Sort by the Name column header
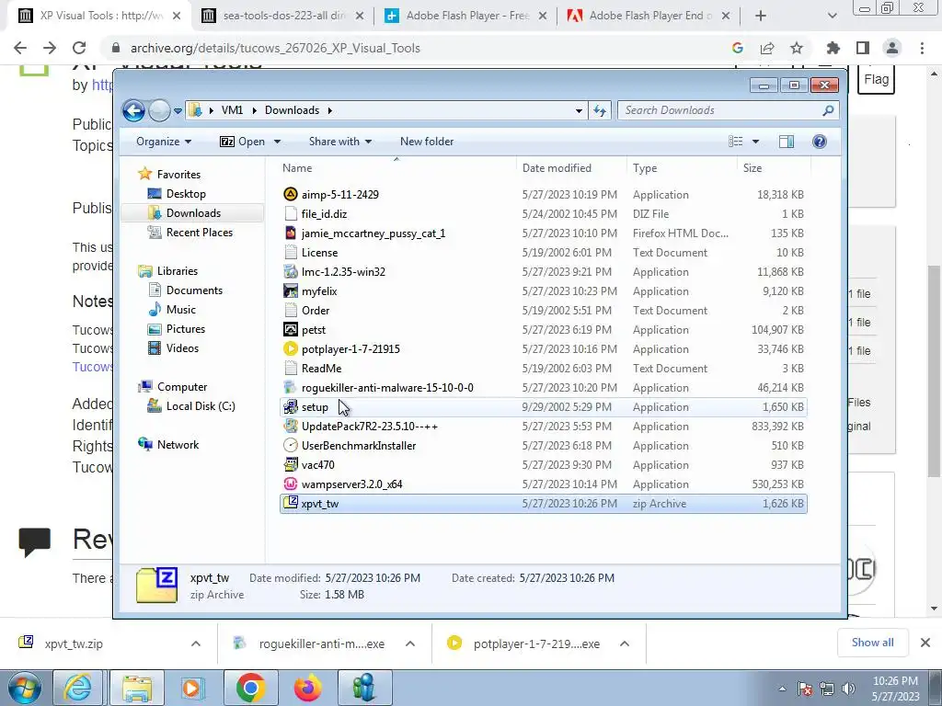The height and width of the screenshot is (706, 942). click(x=396, y=169)
